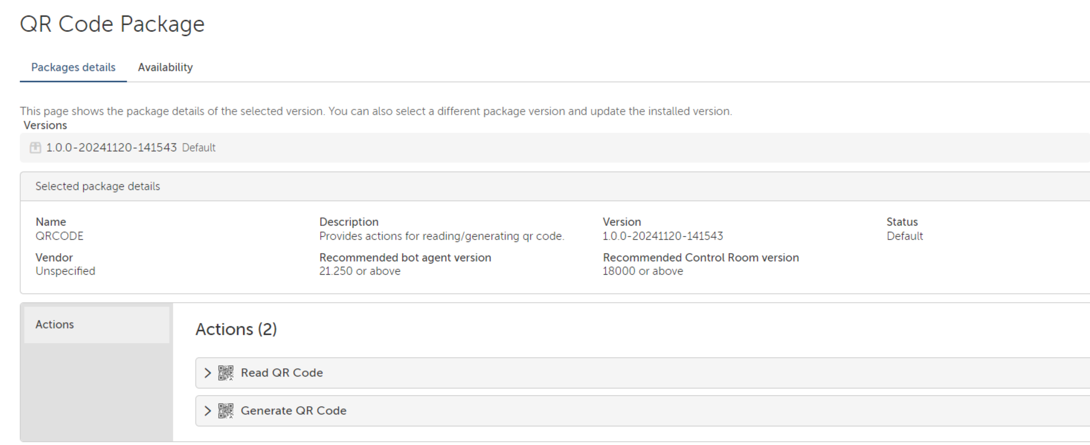The width and height of the screenshot is (1090, 445).
Task: Click the Generate QR Code label
Action: point(293,410)
